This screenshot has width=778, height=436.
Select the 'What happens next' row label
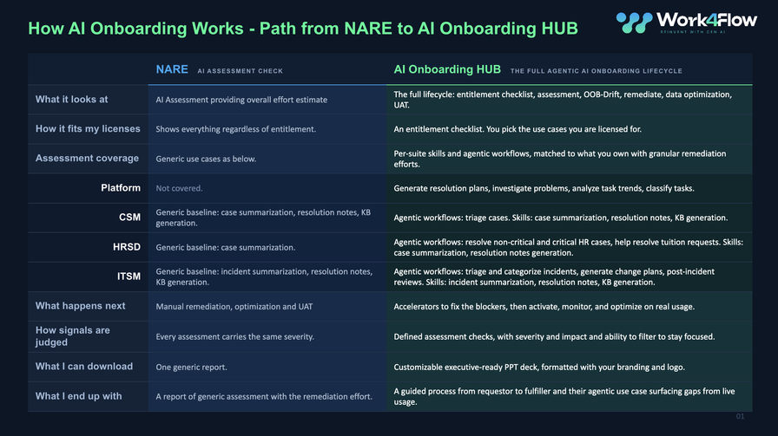pyautogui.click(x=81, y=306)
